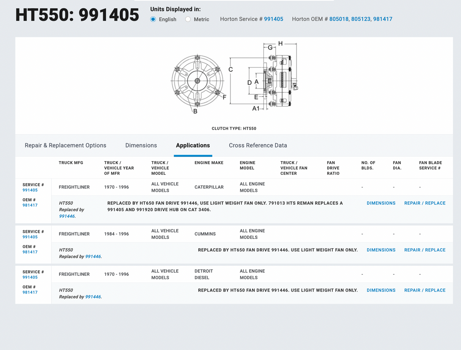
Task: Open Horton Service number 991405 link
Action: tap(273, 19)
